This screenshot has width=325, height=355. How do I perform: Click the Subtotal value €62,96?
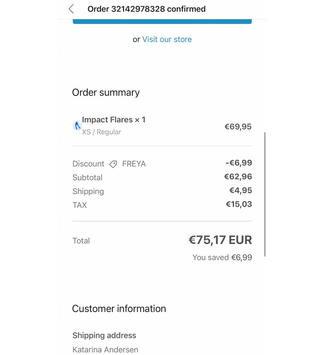238,177
